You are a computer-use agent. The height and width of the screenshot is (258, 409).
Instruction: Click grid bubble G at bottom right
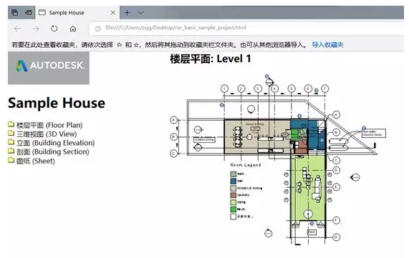pyautogui.click(x=336, y=237)
